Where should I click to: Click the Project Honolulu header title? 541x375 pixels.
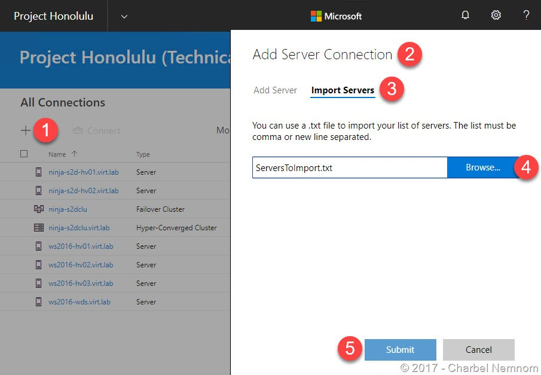tap(53, 16)
